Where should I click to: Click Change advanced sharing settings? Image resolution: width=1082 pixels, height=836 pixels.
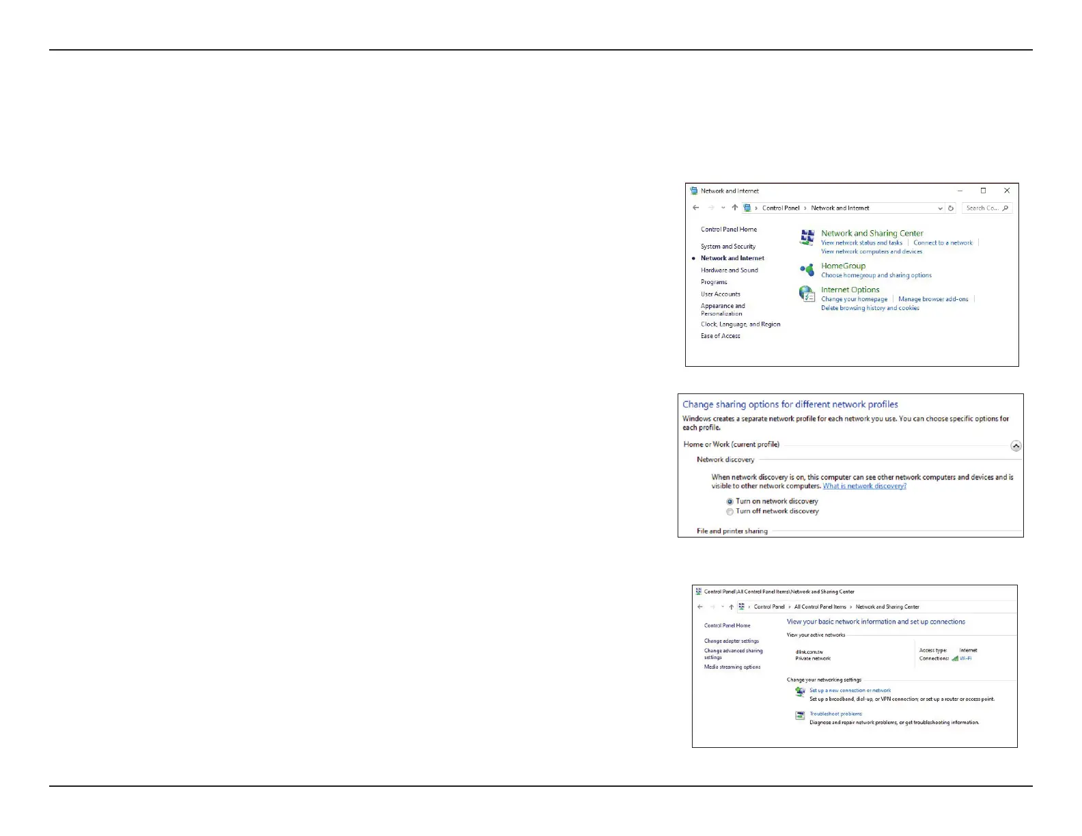734,654
